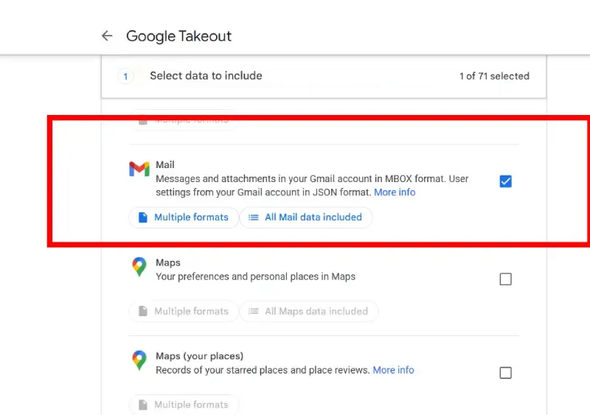Click Maps' Multiple formats button
590x415 pixels.
pyautogui.click(x=184, y=311)
